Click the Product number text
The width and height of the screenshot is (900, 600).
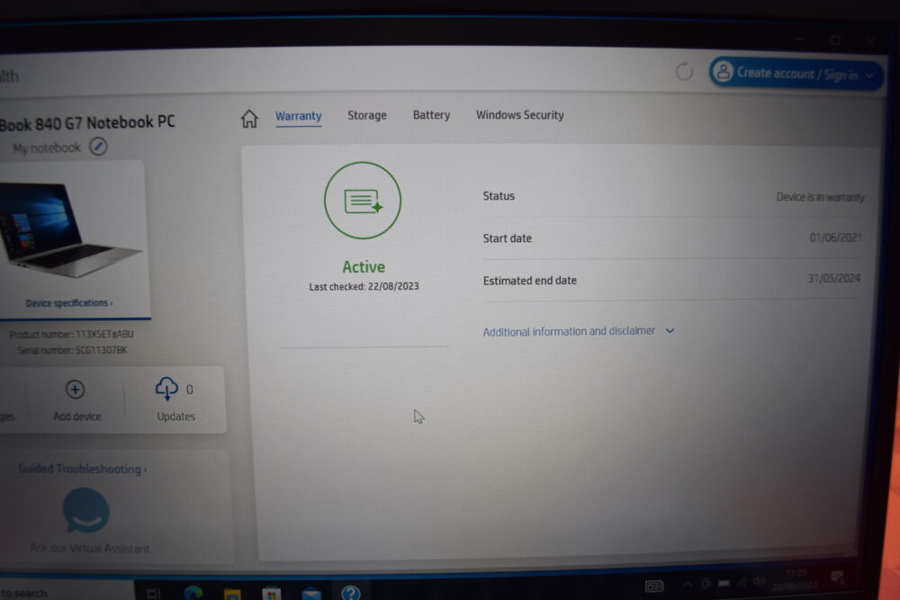[x=72, y=334]
